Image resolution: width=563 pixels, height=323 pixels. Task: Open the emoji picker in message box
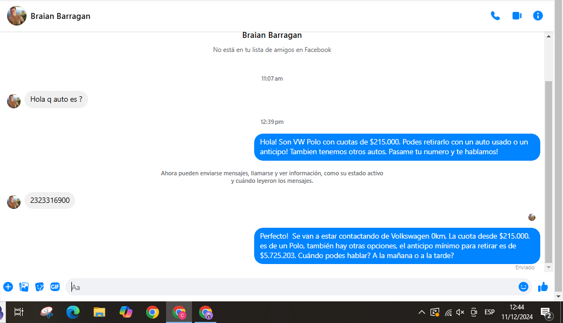click(x=523, y=287)
